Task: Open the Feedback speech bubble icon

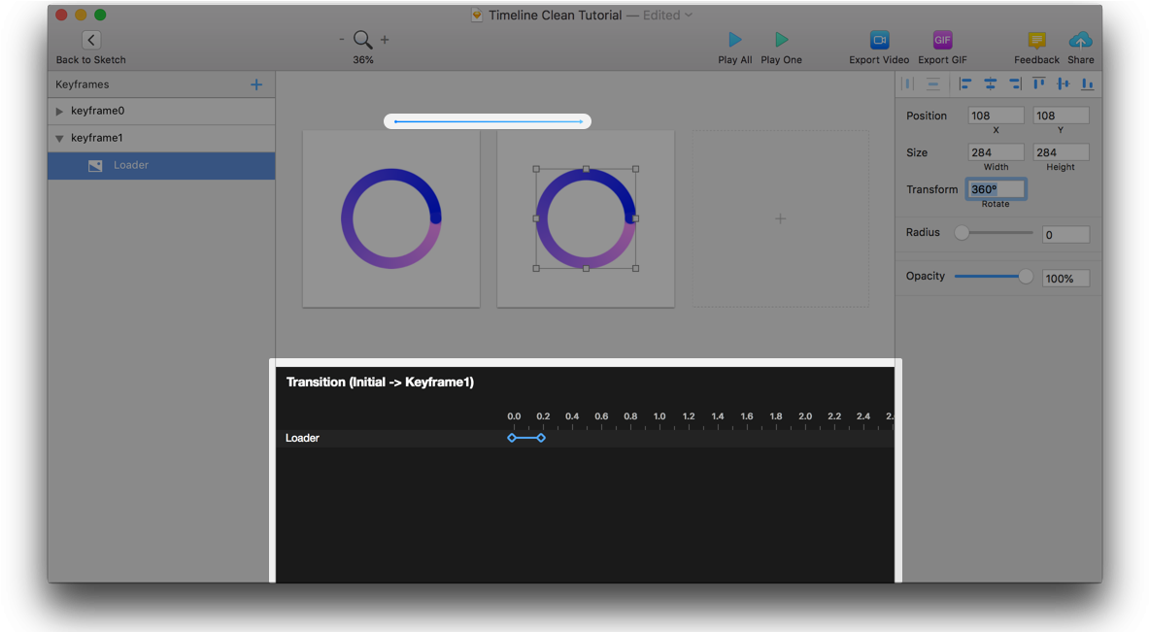Action: pyautogui.click(x=1036, y=40)
